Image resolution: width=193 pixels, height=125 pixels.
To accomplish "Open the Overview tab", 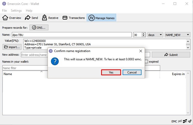I will (12, 18).
